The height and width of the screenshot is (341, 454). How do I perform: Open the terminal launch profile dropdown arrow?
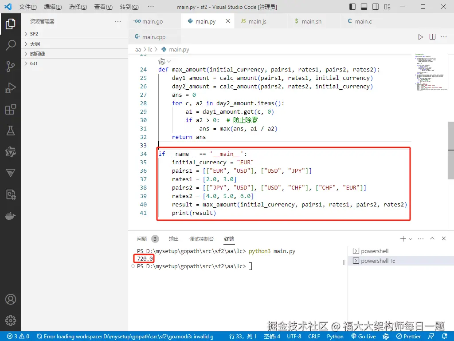411,239
